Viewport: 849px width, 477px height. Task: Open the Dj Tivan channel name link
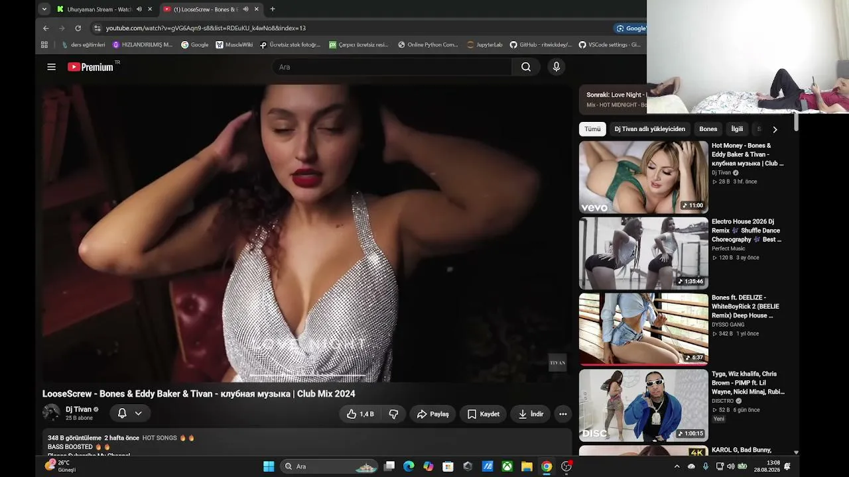click(x=78, y=409)
